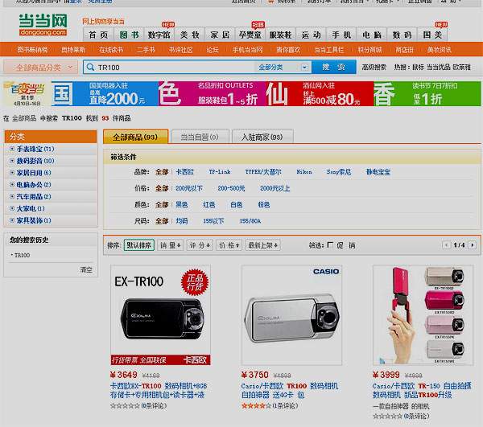483x427 pixels.
Task: Sort results by 最新上架
Action: click(x=262, y=245)
